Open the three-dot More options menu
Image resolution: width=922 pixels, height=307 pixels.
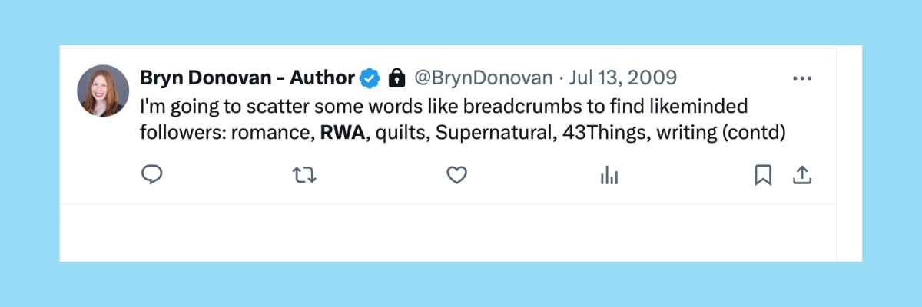(x=801, y=78)
